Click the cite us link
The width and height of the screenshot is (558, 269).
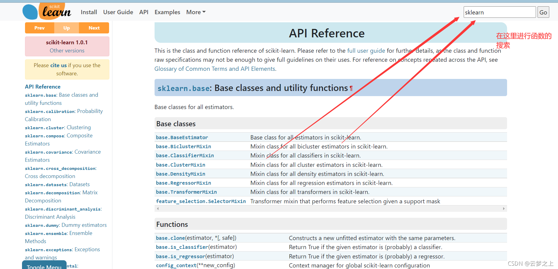point(58,65)
